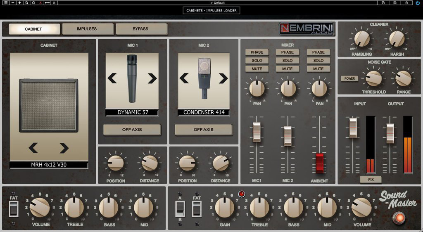Redo with the clockwise arrow icon
The width and height of the screenshot is (423, 232).
[33, 3]
